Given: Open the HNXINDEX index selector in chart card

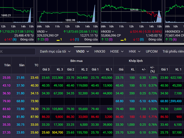Looking at the screenshot, I should (173, 31).
